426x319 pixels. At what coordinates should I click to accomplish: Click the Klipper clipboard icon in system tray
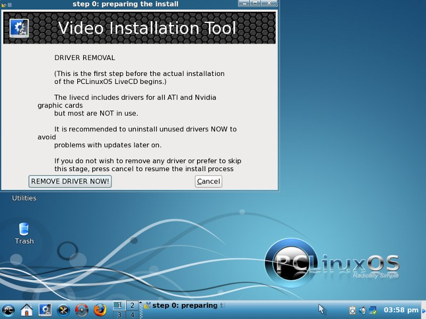coord(353,310)
